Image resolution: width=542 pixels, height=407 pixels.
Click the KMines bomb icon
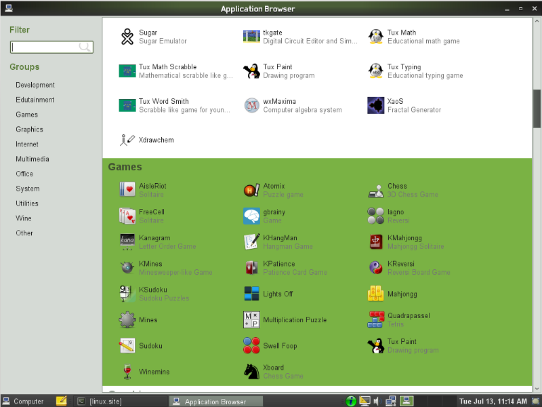coord(127,267)
